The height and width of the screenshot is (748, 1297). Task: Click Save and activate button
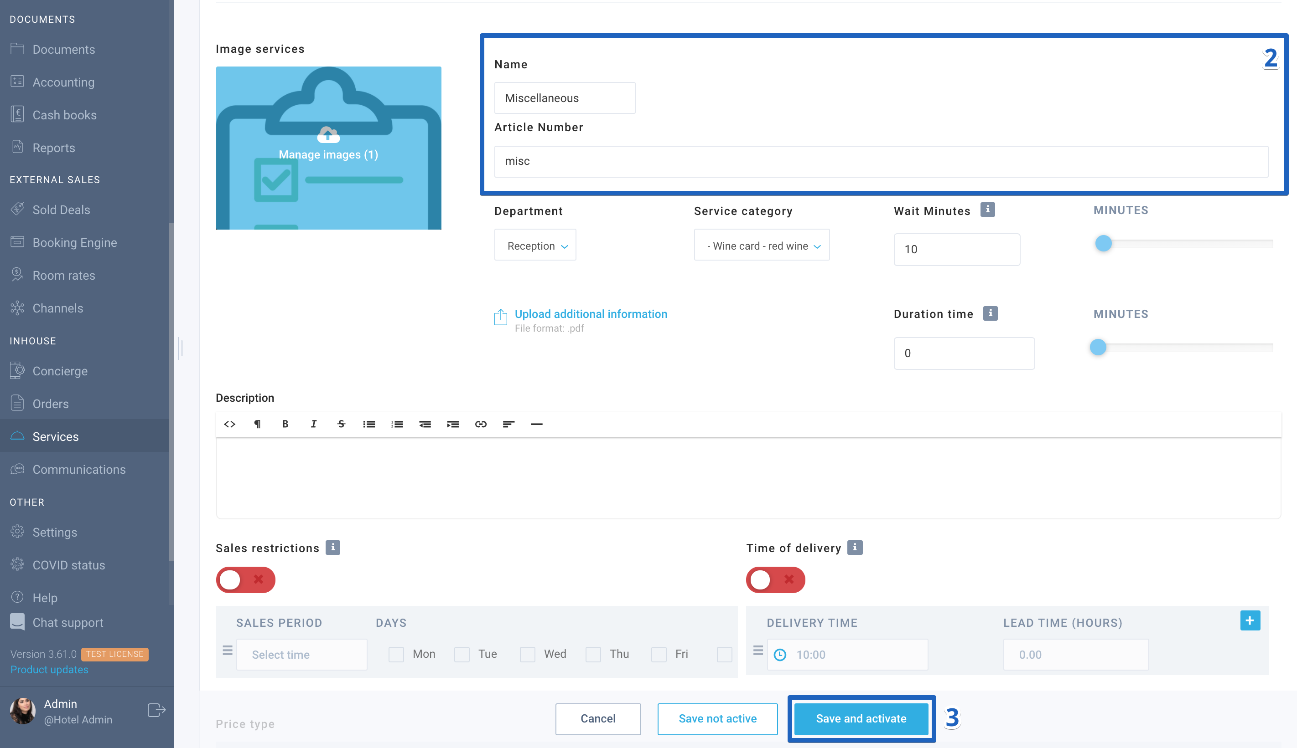pyautogui.click(x=861, y=719)
